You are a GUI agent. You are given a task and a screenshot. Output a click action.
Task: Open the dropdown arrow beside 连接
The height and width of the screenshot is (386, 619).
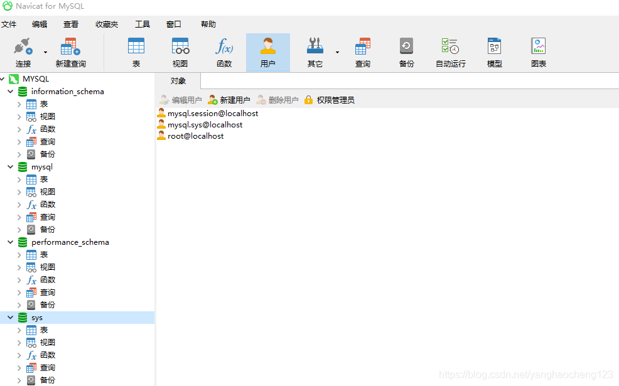point(45,52)
